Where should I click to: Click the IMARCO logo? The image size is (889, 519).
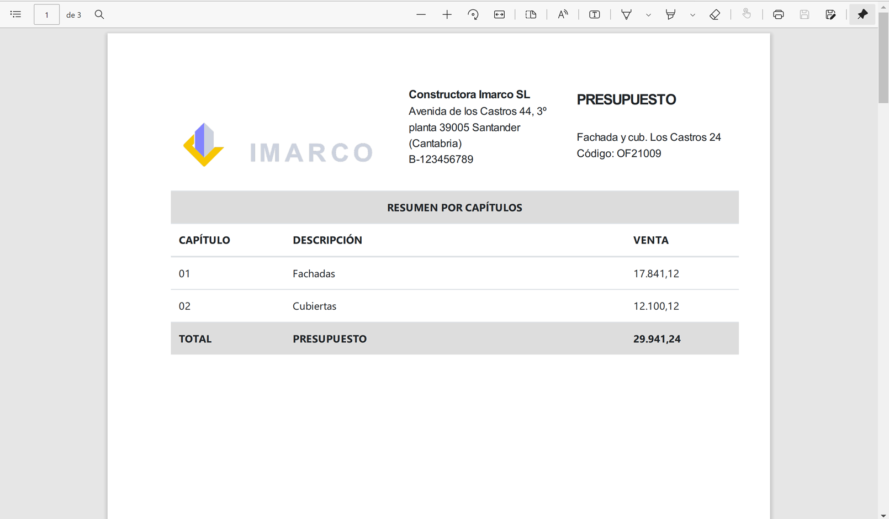click(278, 145)
